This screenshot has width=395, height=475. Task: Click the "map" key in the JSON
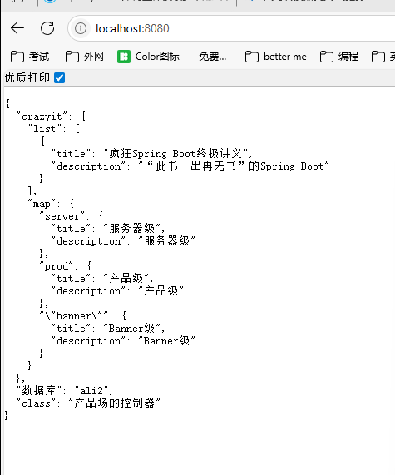tap(42, 204)
